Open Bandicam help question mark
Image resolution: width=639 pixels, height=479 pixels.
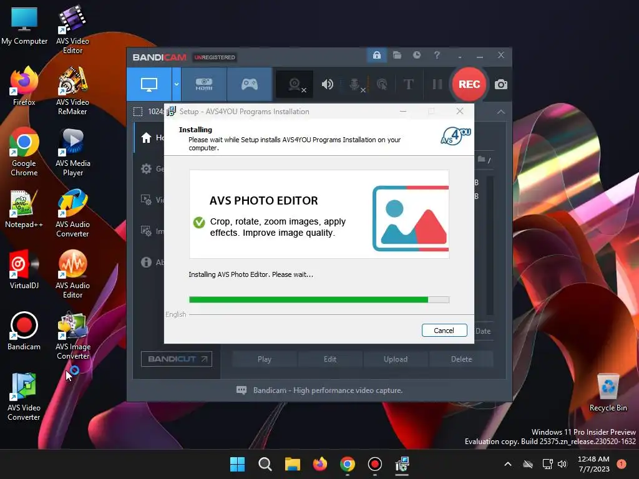click(437, 55)
